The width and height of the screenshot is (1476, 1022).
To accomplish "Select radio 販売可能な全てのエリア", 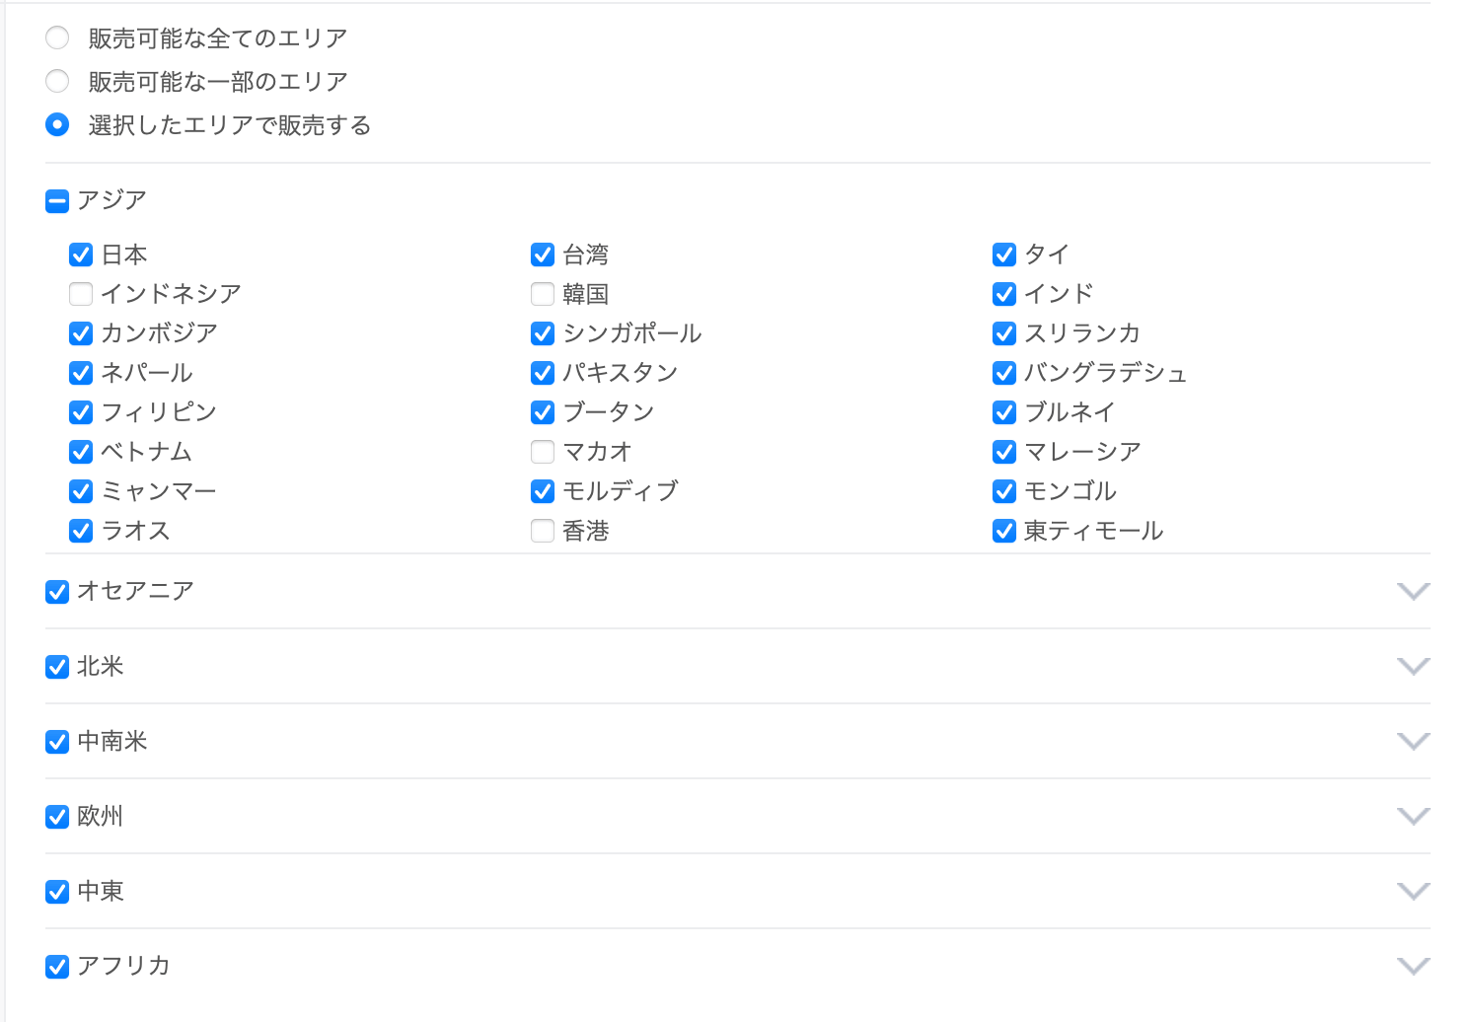I will pos(57,38).
